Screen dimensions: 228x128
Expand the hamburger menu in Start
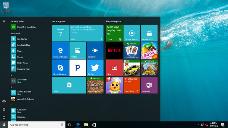4,21
